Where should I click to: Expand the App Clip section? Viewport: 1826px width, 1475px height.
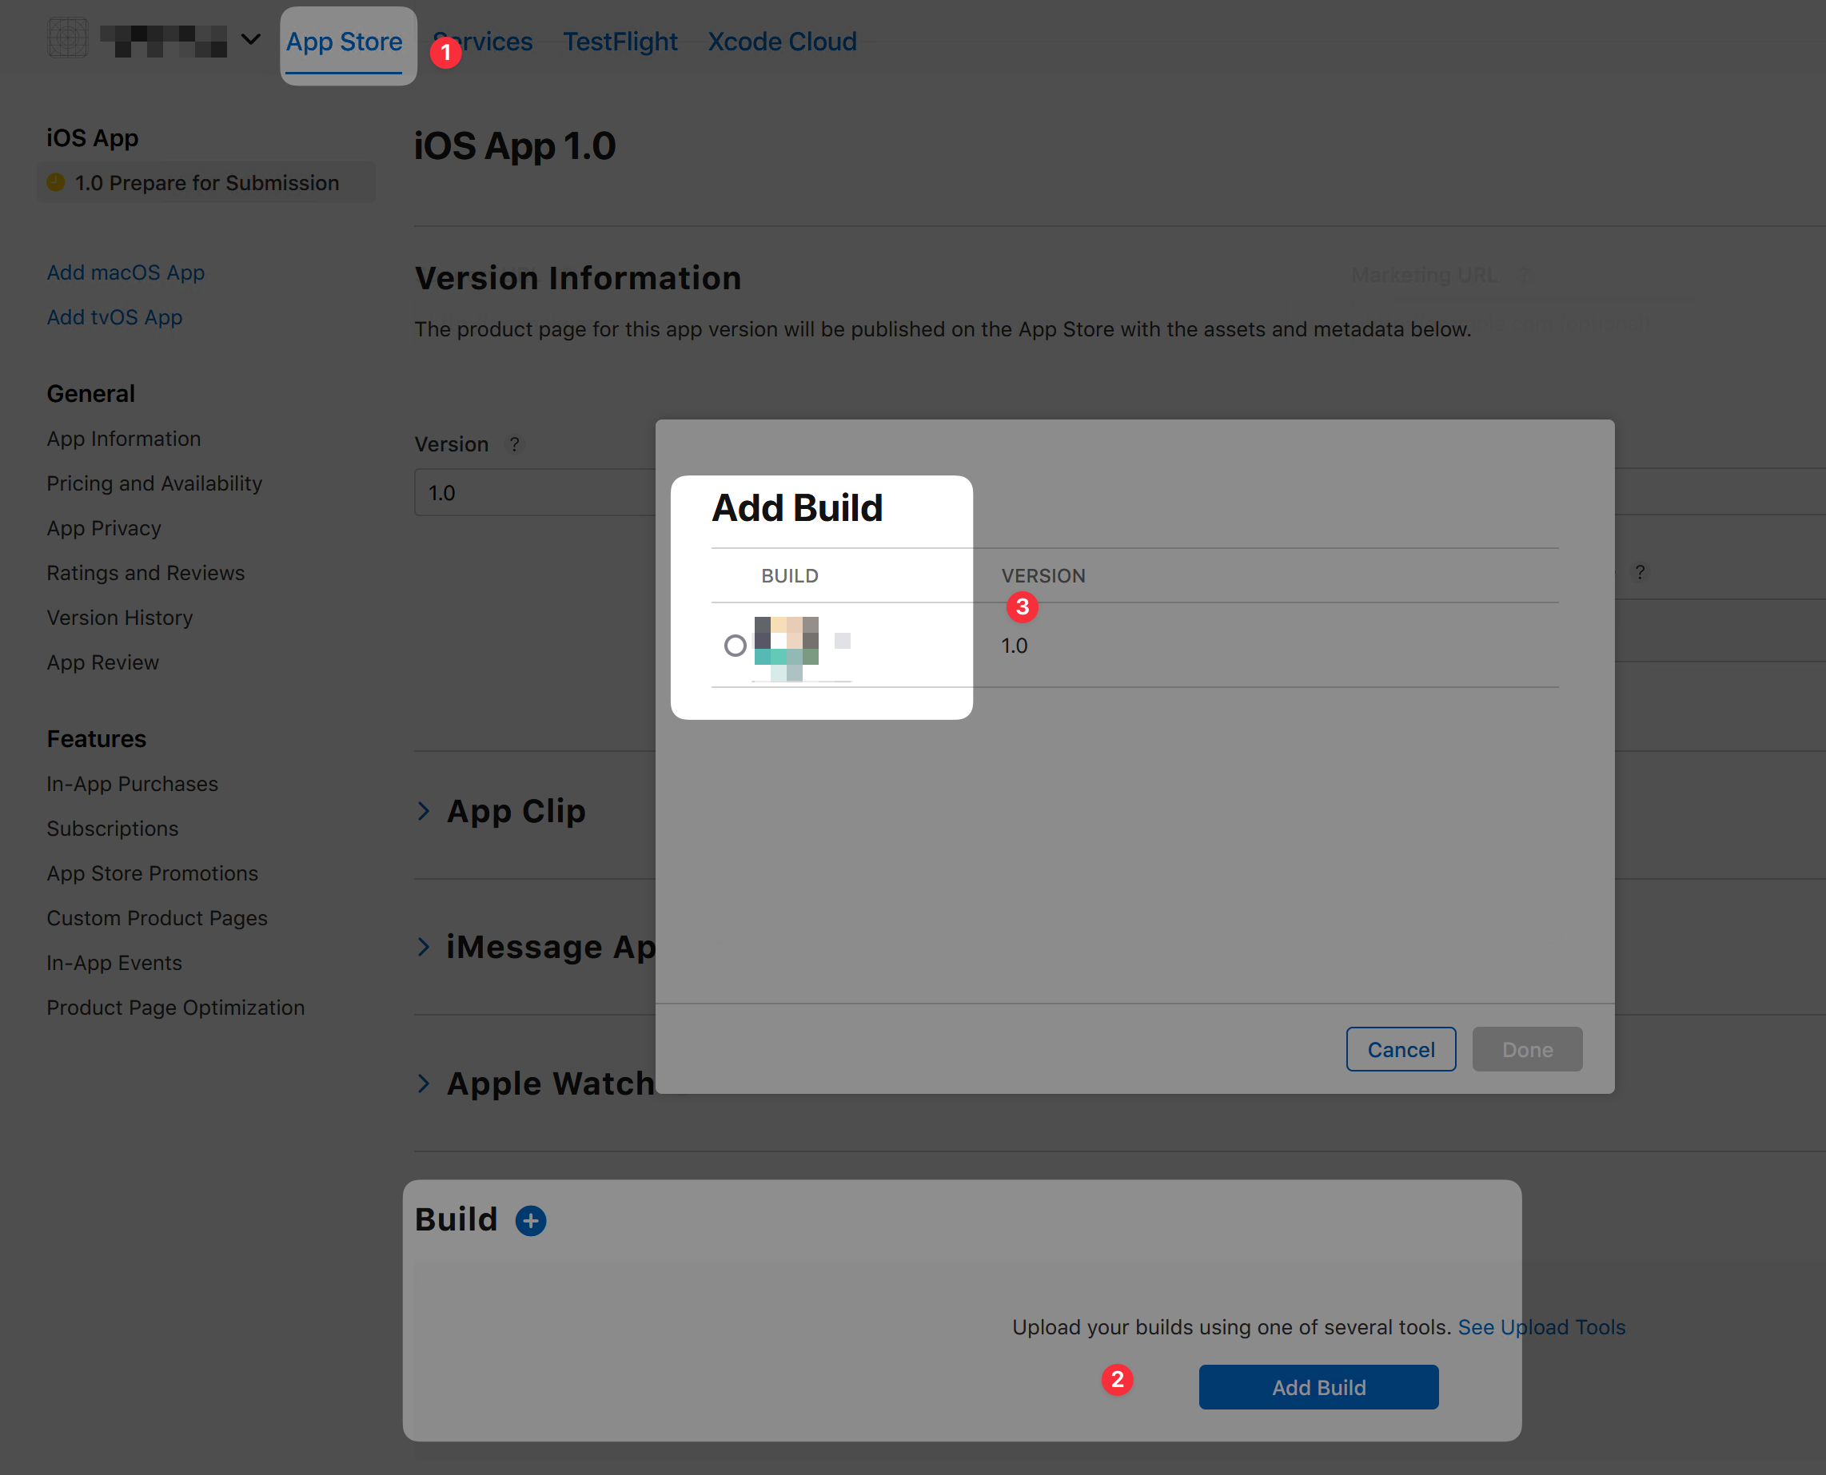pos(425,812)
